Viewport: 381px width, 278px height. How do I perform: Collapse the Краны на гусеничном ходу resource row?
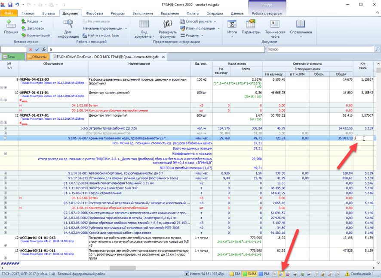pos(5,138)
